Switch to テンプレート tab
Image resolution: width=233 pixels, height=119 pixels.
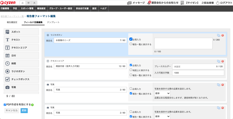[53, 22]
